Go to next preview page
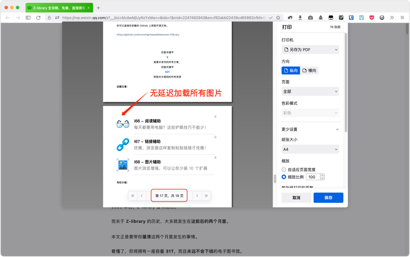The width and height of the screenshot is (410, 257). click(x=197, y=196)
